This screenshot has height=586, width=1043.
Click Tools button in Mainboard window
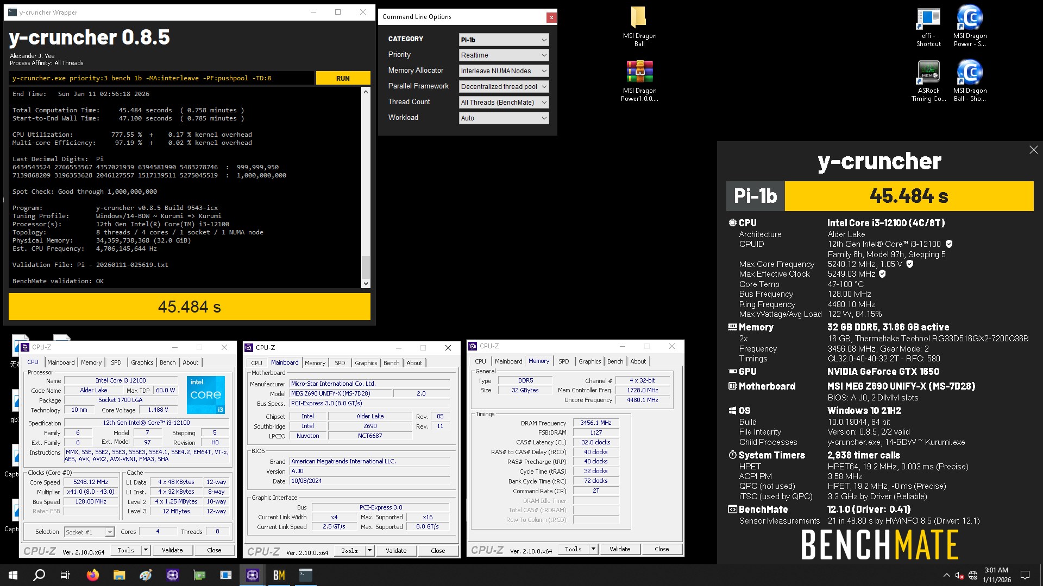click(349, 551)
